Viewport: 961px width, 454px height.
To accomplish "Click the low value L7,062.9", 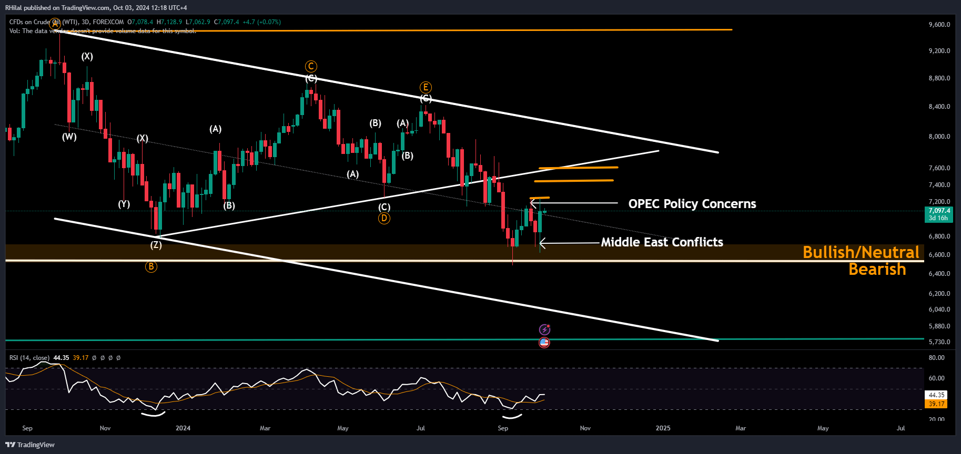I will tap(198, 22).
